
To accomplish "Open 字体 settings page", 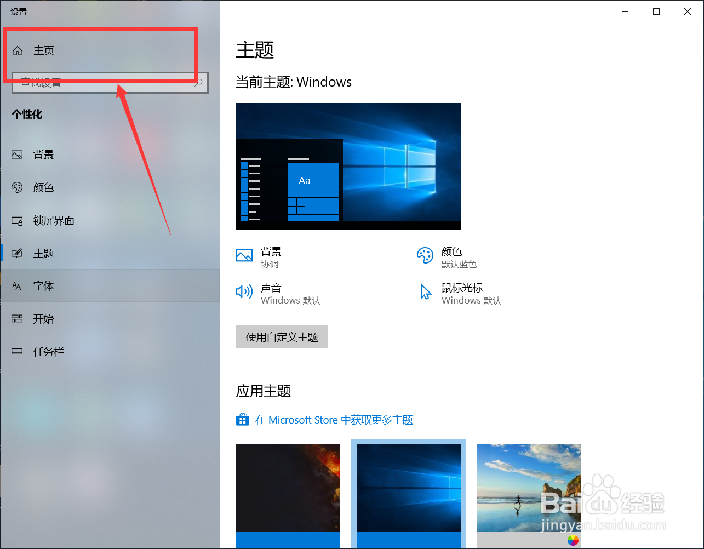I will tap(43, 286).
